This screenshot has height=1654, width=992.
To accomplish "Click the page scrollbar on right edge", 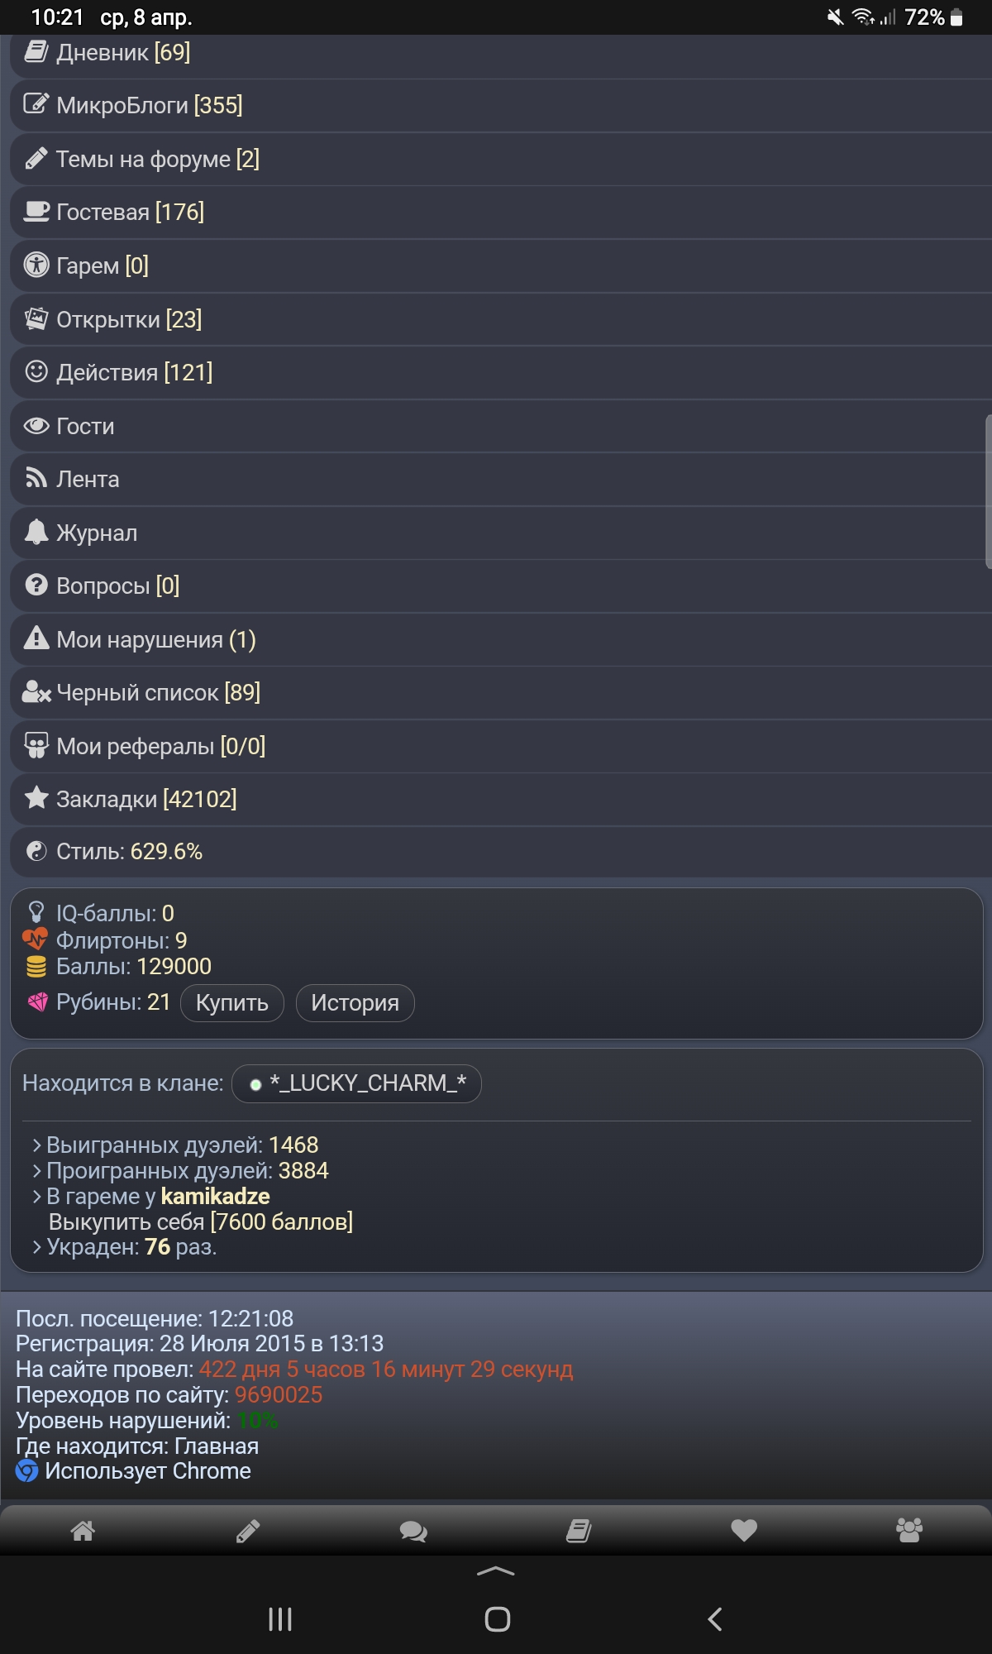I will point(989,492).
